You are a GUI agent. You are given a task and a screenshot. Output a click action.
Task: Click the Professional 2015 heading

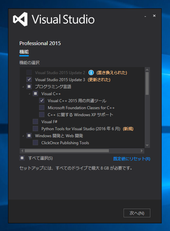point(40,43)
